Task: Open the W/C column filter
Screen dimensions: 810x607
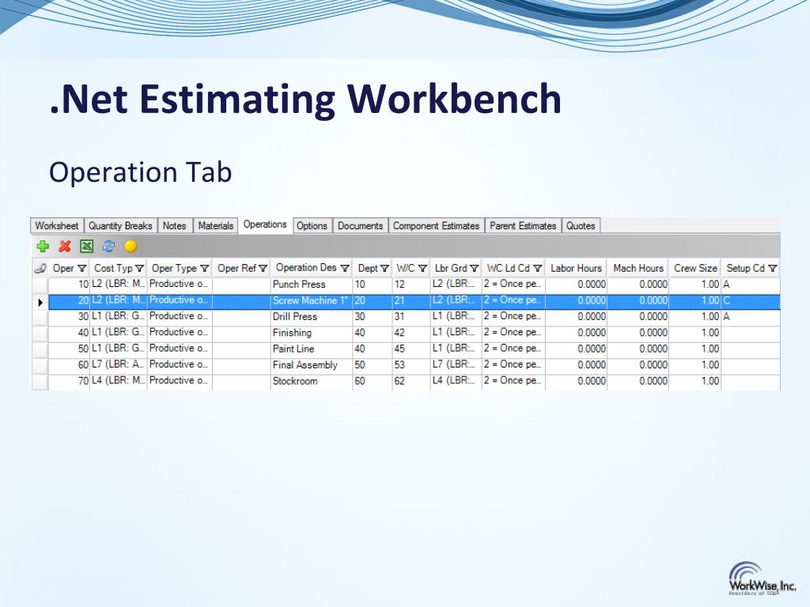Action: pyautogui.click(x=422, y=269)
